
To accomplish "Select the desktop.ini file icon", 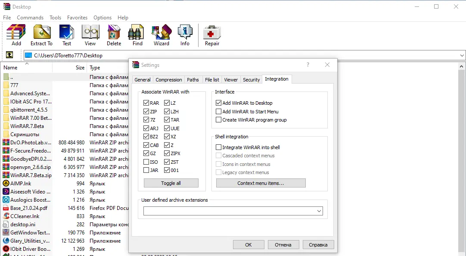I will pos(6,225).
